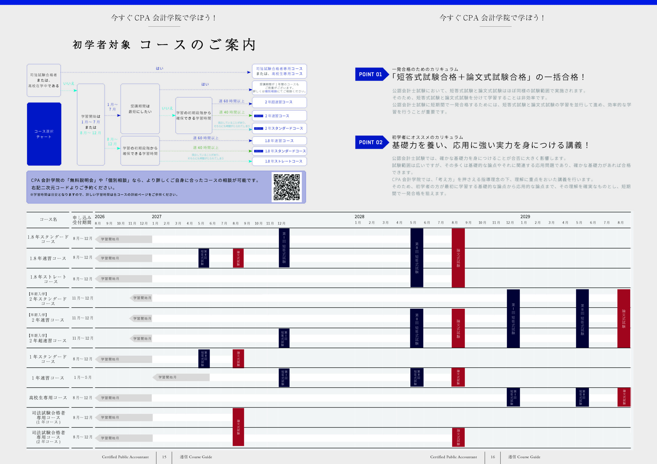
Task: Click the 学習開始月 arrow in 1年速習コース row
Action: pyautogui.click(x=181, y=377)
